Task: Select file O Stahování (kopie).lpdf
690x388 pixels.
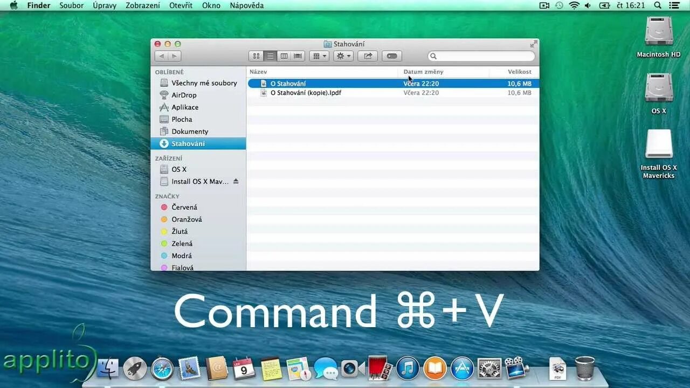Action: click(393, 93)
